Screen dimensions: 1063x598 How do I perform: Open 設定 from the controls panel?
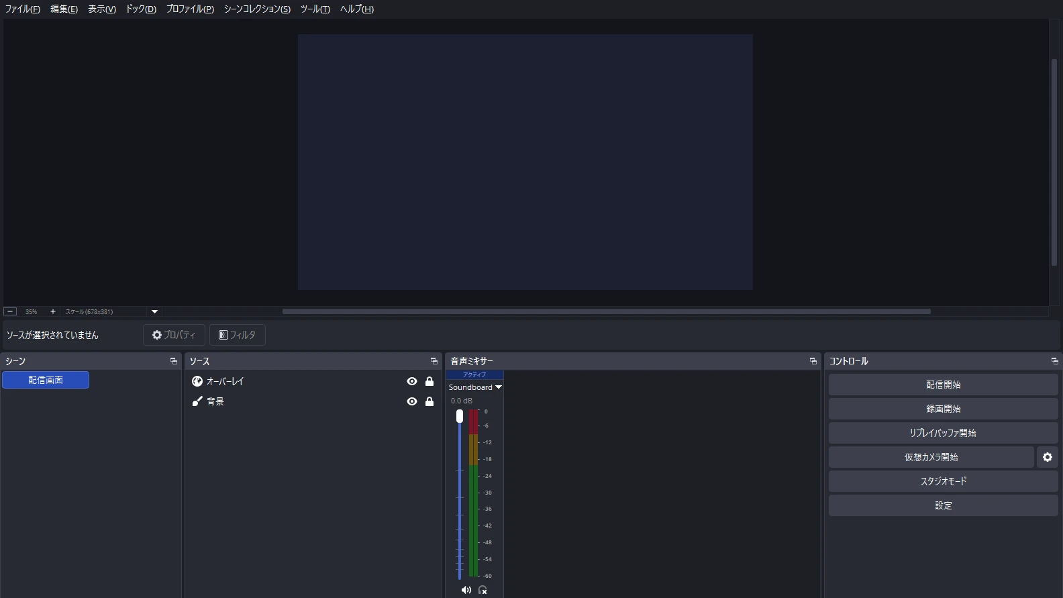coord(943,505)
